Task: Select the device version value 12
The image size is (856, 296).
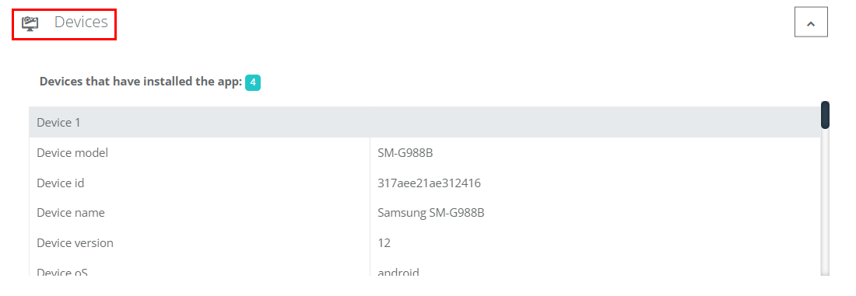Action: (x=384, y=243)
